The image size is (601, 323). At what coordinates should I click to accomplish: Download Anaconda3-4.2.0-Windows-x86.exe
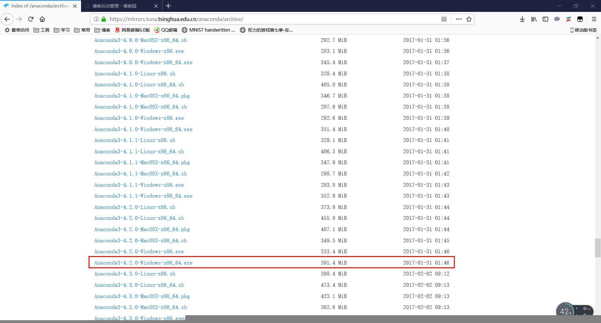(x=139, y=251)
